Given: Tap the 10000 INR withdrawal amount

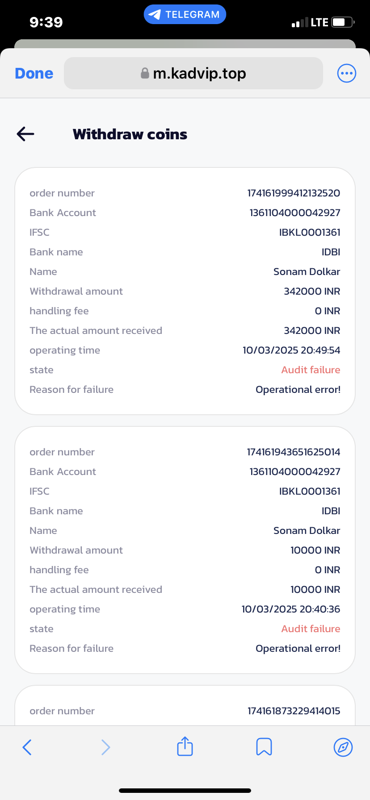Looking at the screenshot, I should click(315, 550).
